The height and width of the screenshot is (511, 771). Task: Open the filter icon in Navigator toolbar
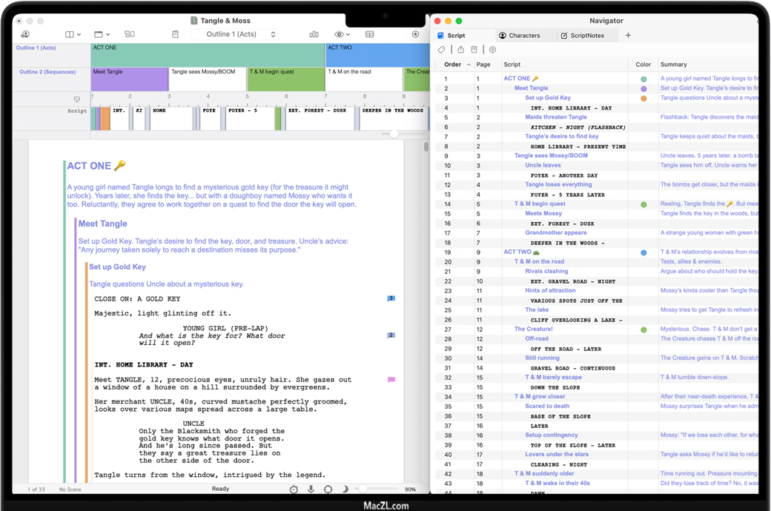(492, 50)
